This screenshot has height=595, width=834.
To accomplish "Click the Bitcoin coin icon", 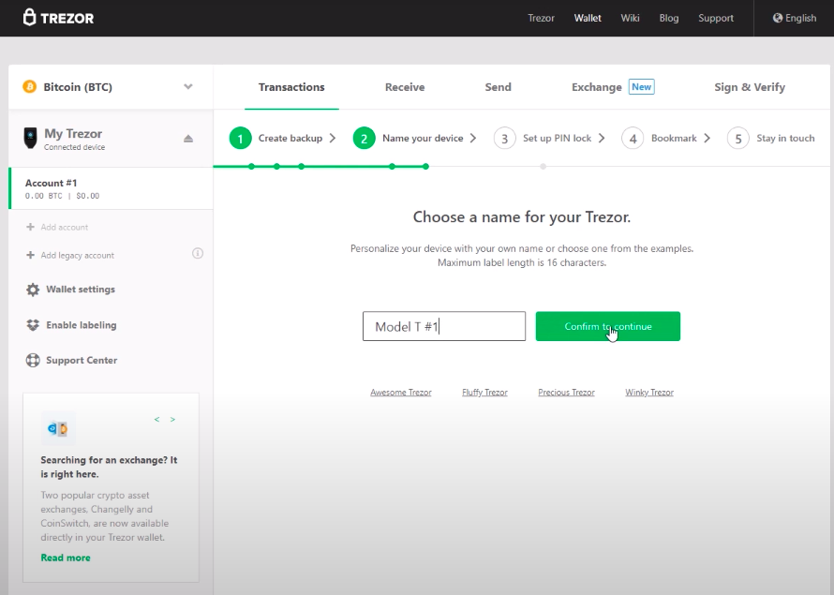I will pos(29,86).
